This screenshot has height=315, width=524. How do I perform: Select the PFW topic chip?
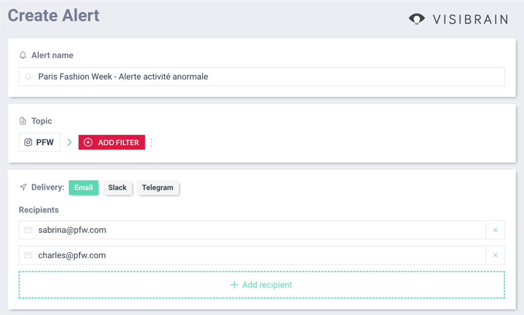[x=39, y=143]
